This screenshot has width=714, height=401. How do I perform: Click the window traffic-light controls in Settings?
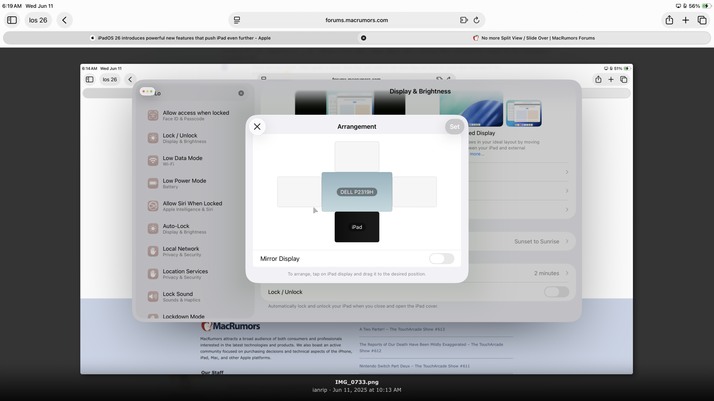[x=147, y=92]
